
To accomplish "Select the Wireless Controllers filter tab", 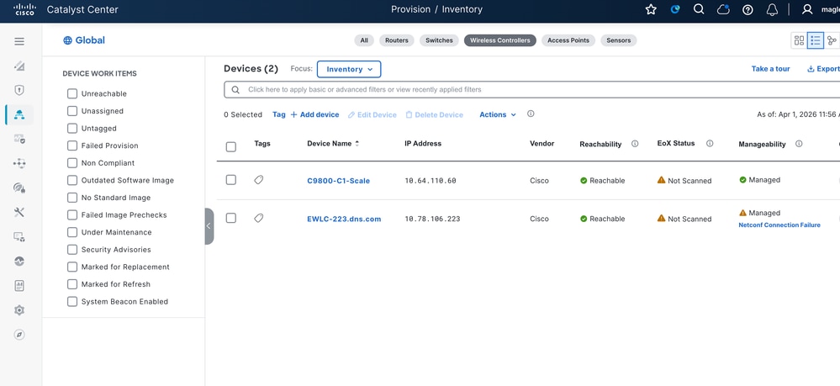I will [x=499, y=40].
